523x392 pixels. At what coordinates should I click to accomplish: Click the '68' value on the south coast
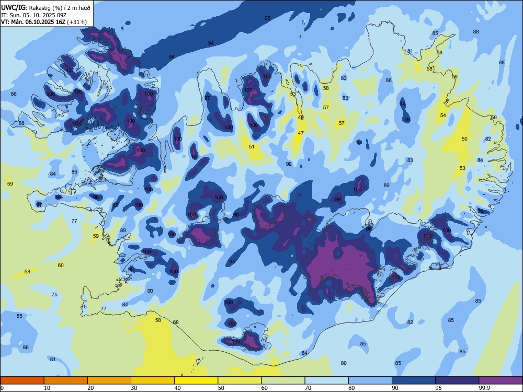tap(176, 322)
